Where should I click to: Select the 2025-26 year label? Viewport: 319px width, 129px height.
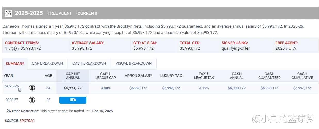[12, 86]
